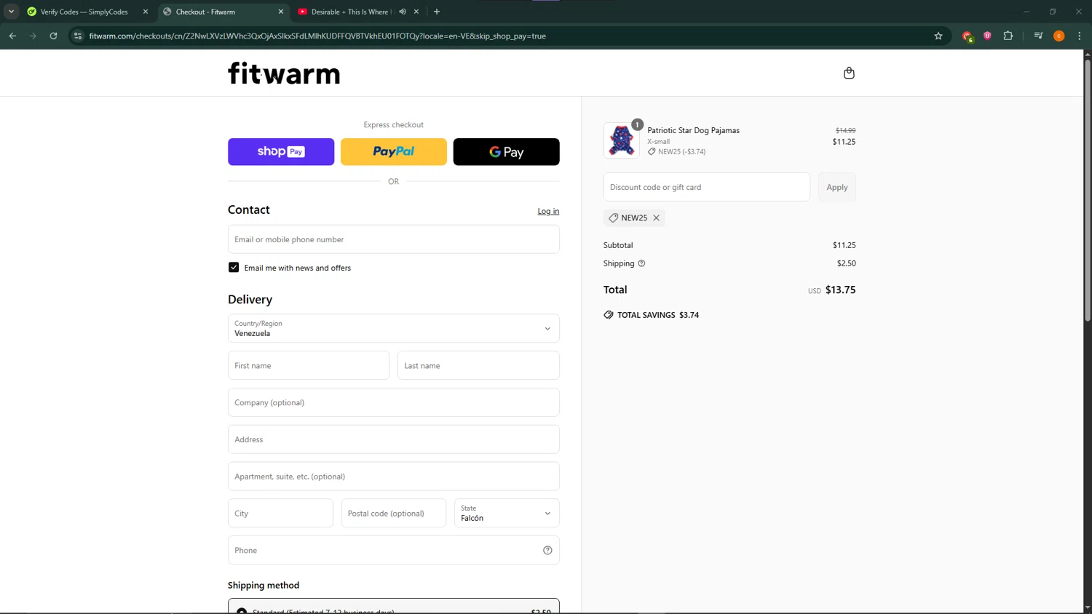Viewport: 1092px width, 614px height.
Task: Click the Shipping method heading
Action: point(264,585)
